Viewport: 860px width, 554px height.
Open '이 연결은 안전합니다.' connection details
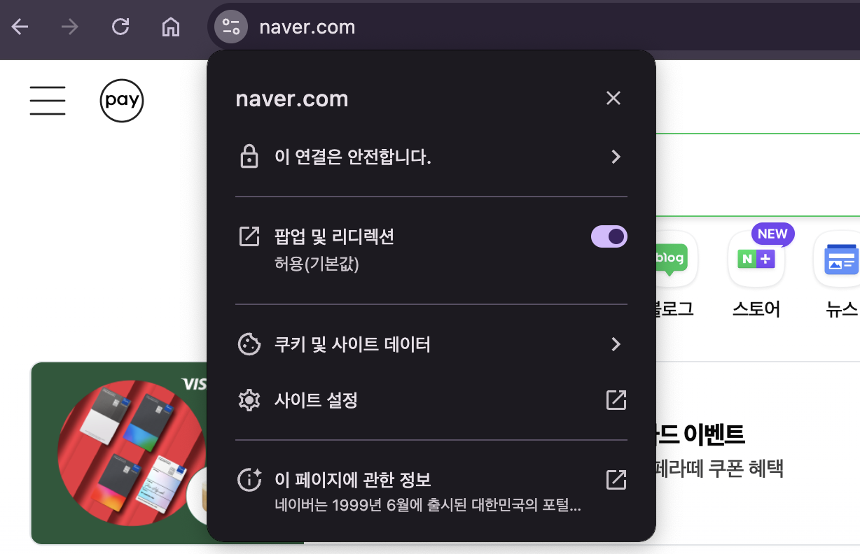(431, 157)
